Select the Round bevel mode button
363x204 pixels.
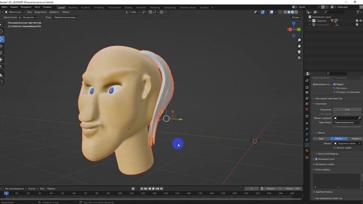[322, 138]
